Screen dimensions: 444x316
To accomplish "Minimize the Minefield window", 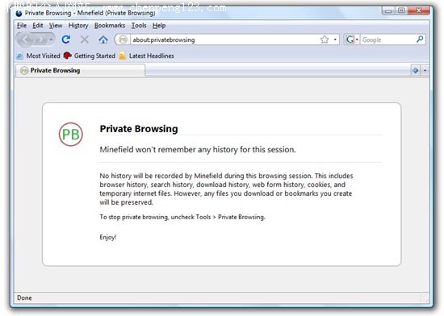I will 388,10.
